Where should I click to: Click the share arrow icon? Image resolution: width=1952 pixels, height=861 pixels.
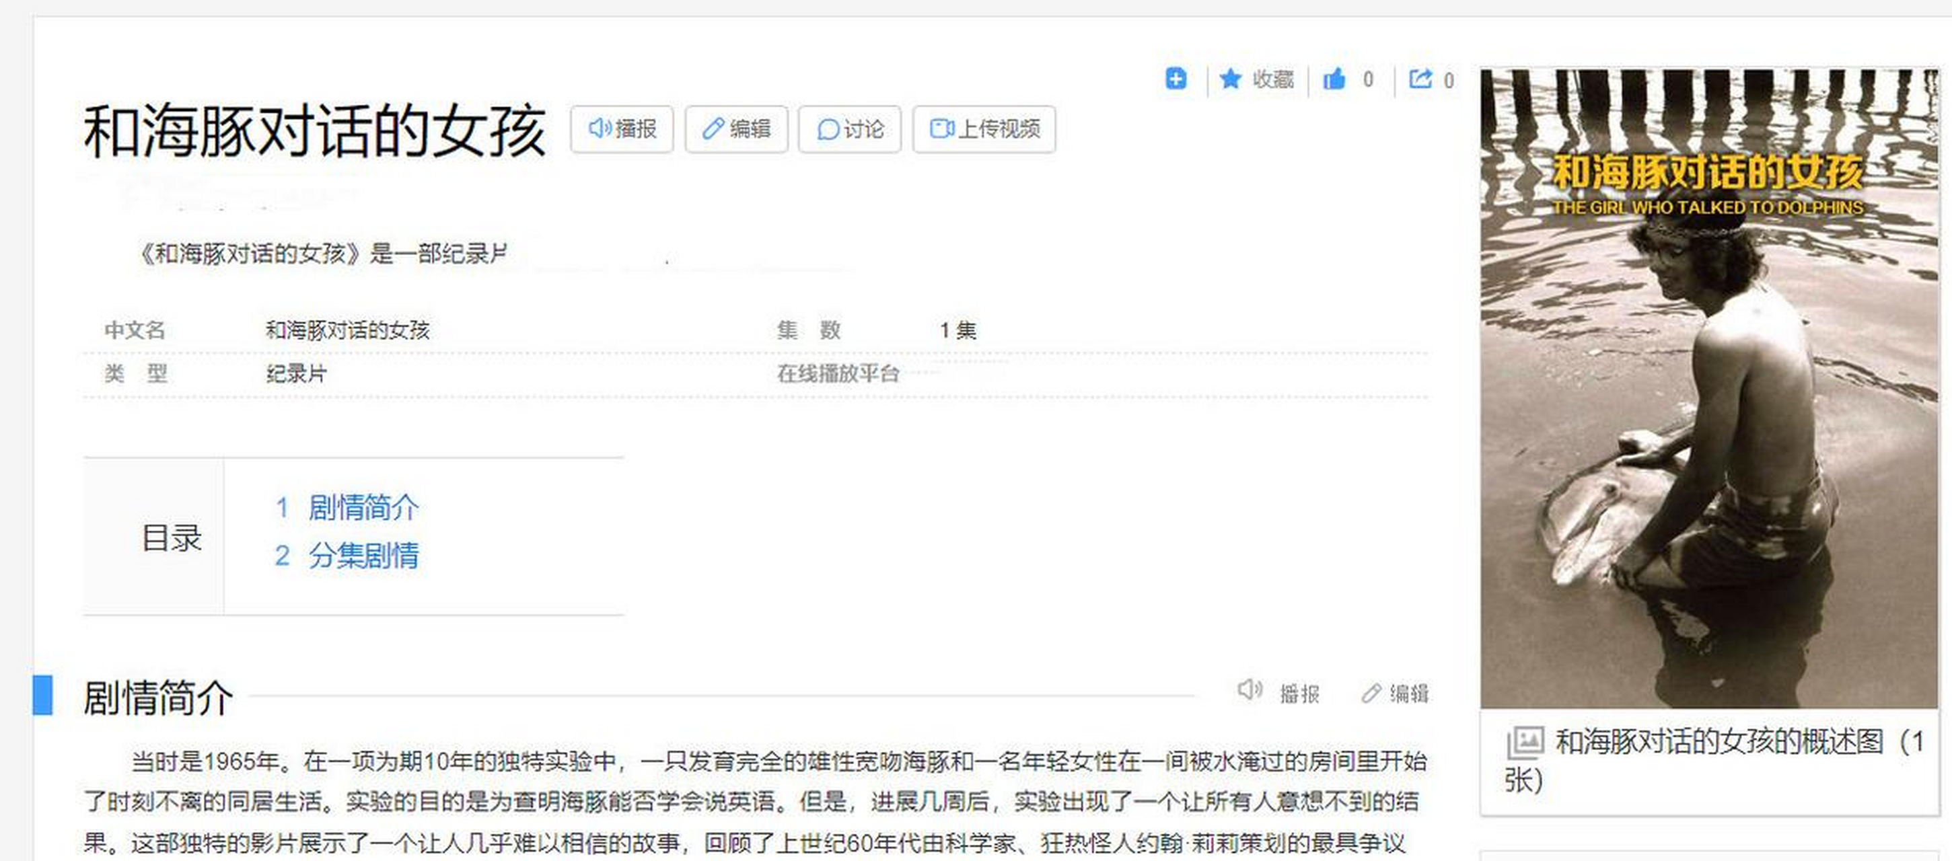(1422, 79)
